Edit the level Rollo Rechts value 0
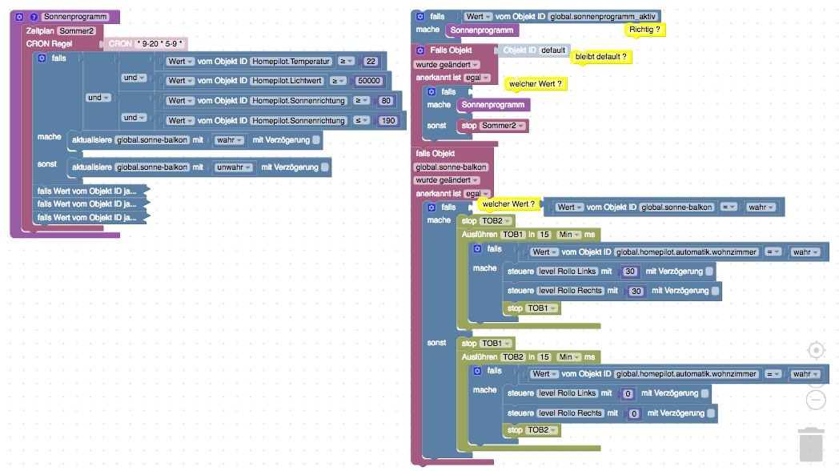 633,414
